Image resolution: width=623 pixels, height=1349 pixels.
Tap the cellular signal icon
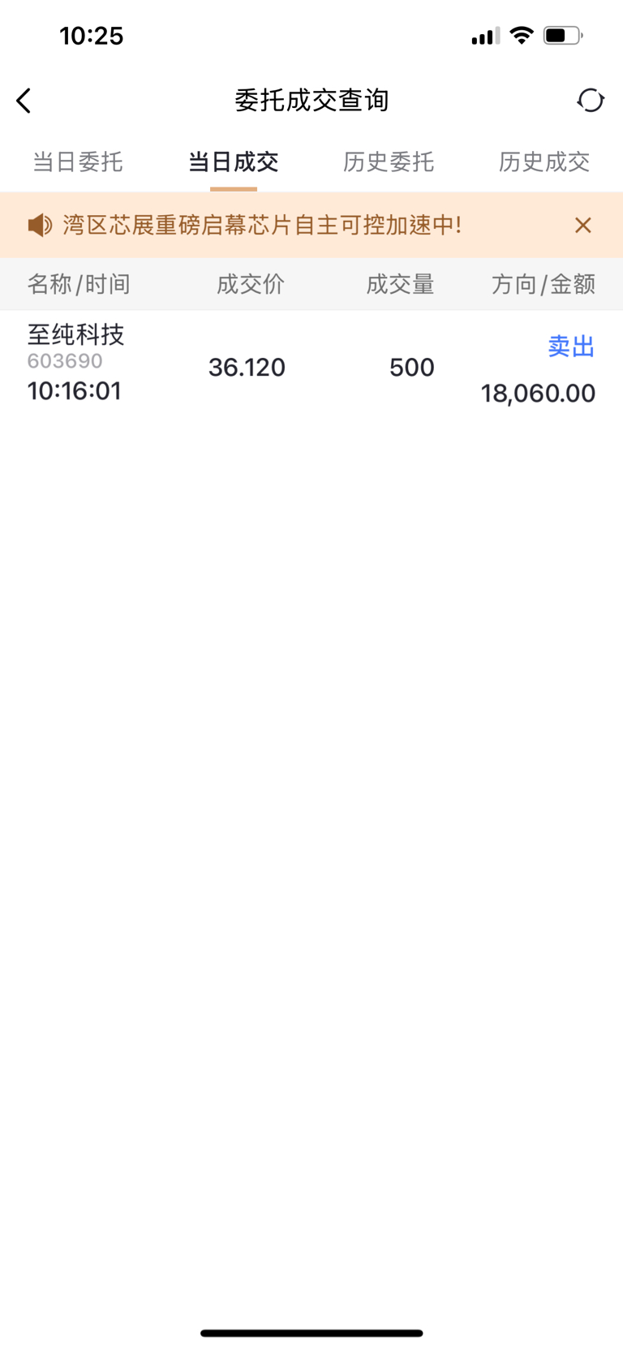pos(485,37)
